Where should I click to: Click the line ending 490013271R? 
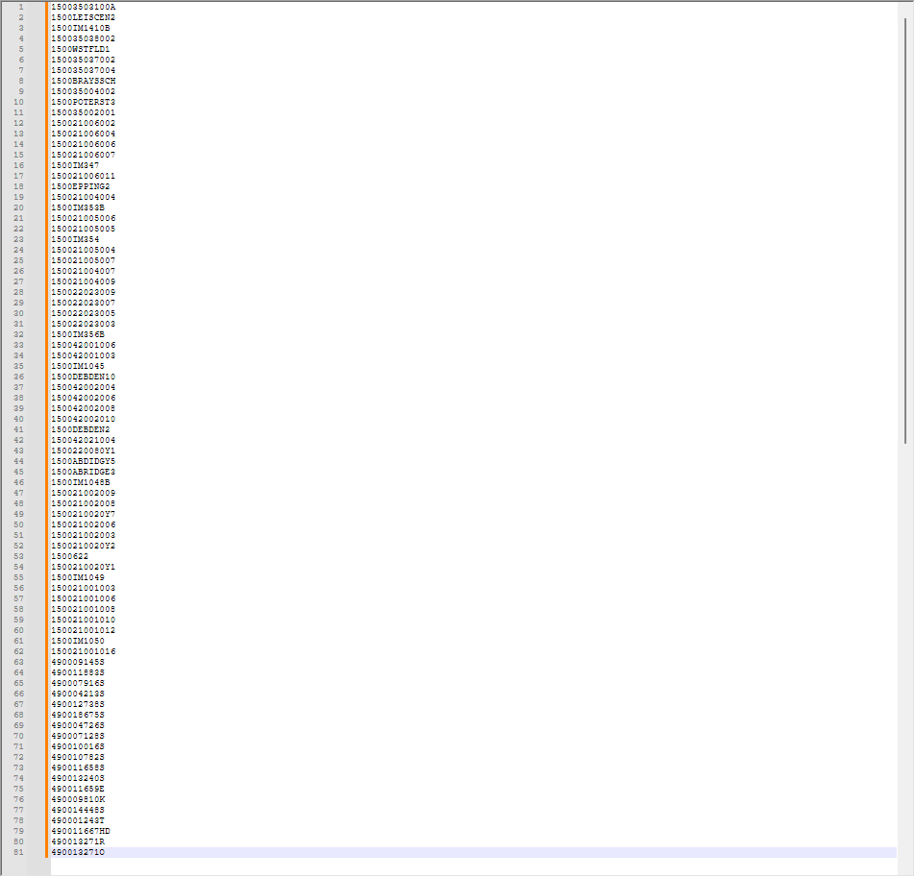click(78, 841)
